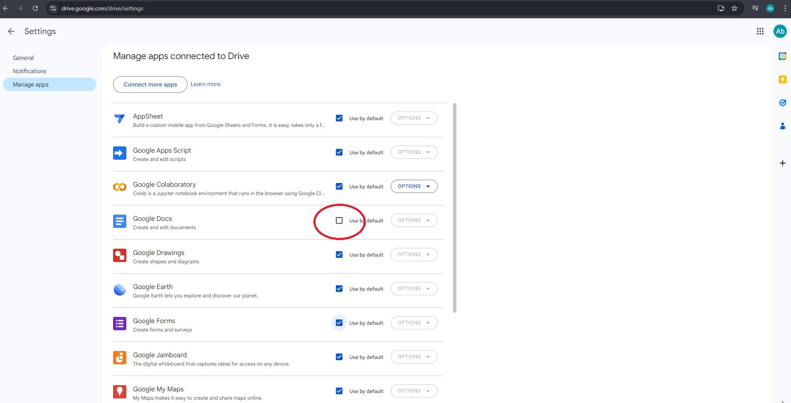Go back using Settings back arrow

[11, 31]
